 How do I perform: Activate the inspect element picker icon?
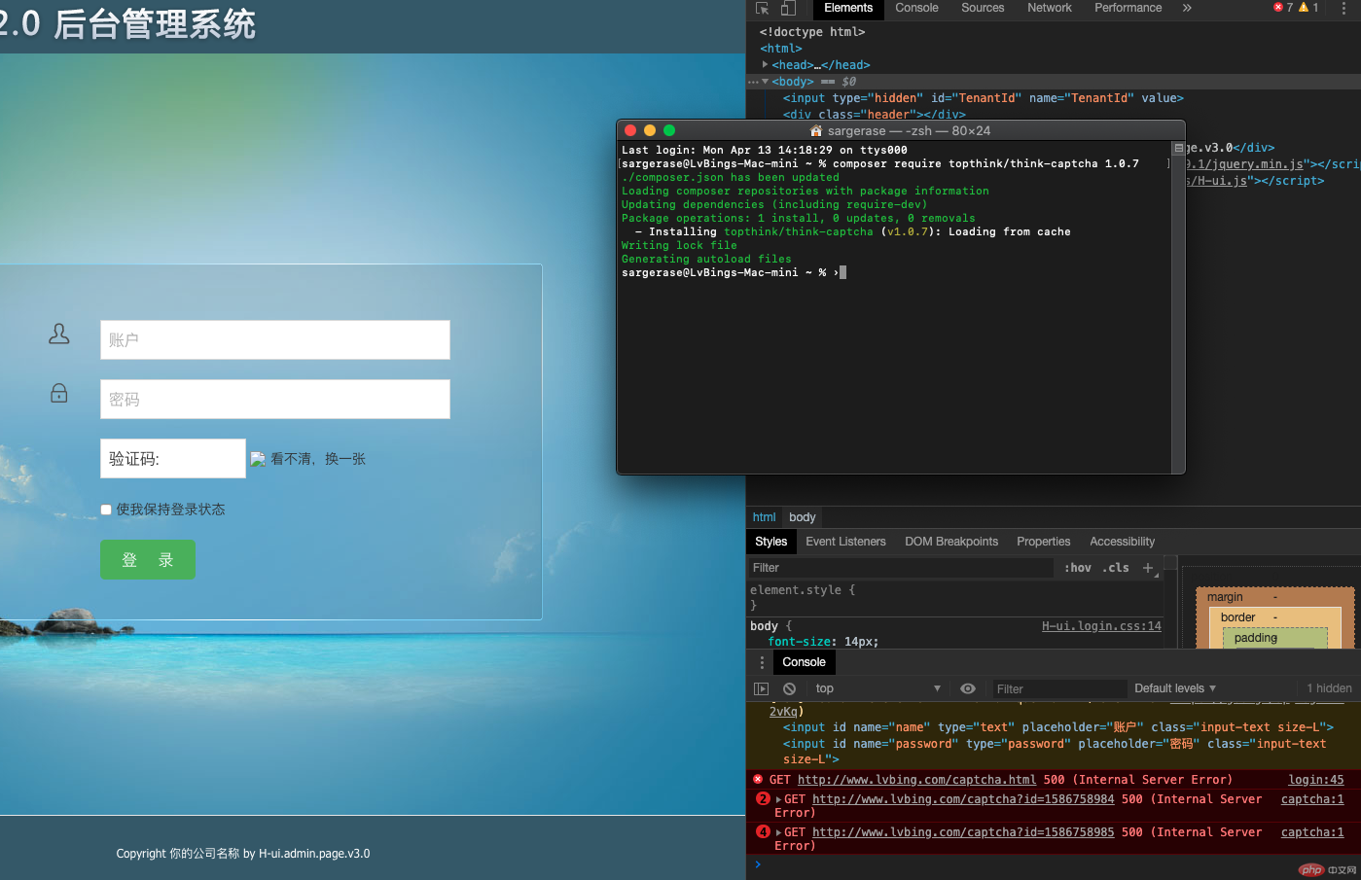coord(763,8)
